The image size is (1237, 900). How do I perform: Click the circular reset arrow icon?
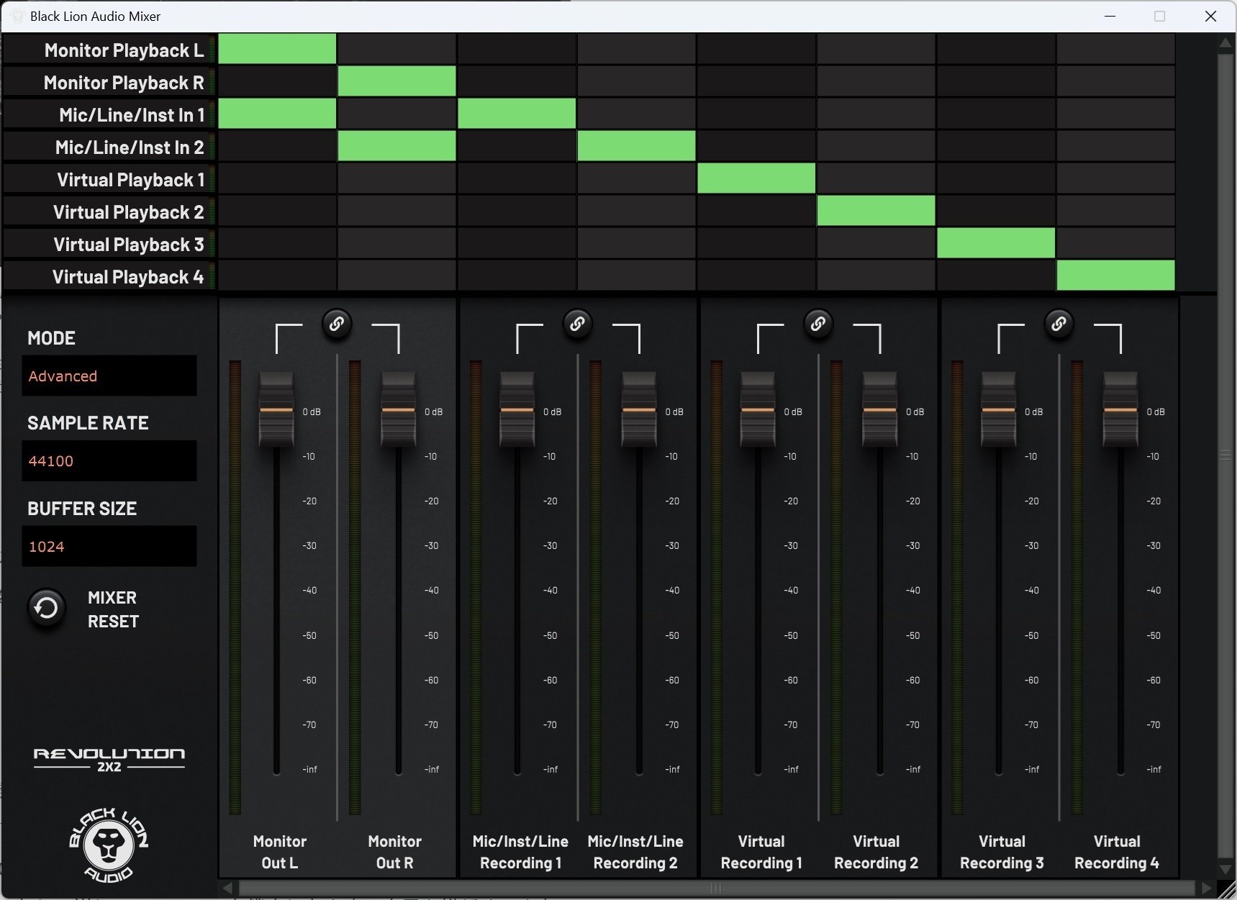(x=46, y=608)
